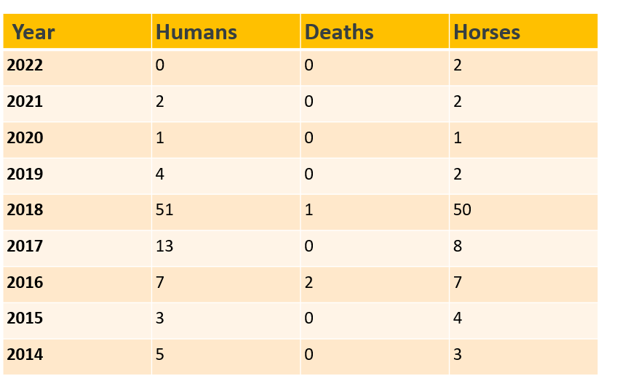Viewport: 617px width, 389px height.
Task: Select Humans value 13 for 2017
Action: (164, 246)
